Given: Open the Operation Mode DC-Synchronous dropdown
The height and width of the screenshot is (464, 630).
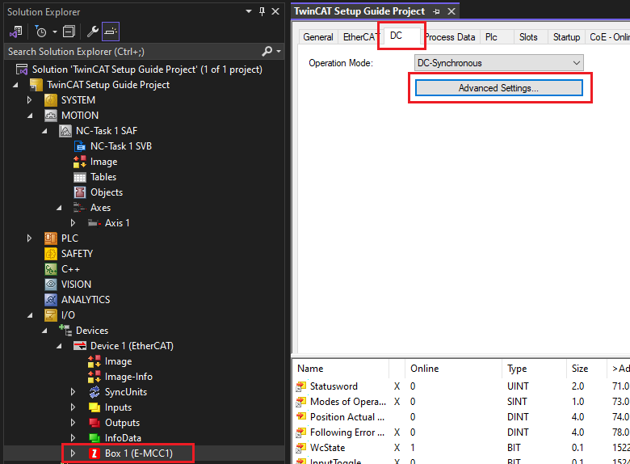Looking at the screenshot, I should tap(498, 63).
